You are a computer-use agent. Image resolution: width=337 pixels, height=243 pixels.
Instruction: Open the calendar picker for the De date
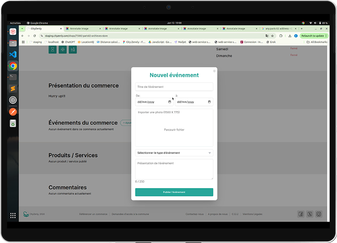(x=170, y=102)
